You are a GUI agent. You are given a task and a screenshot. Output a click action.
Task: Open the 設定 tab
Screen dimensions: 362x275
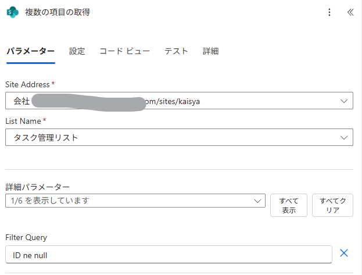click(x=77, y=51)
